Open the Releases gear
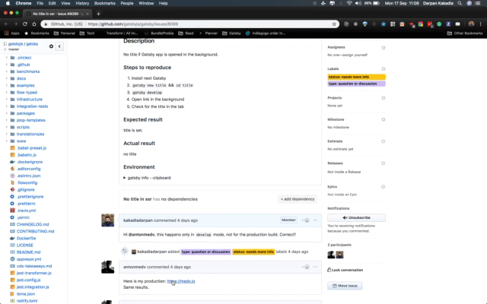Image resolution: width=487 pixels, height=304 pixels. click(x=384, y=163)
